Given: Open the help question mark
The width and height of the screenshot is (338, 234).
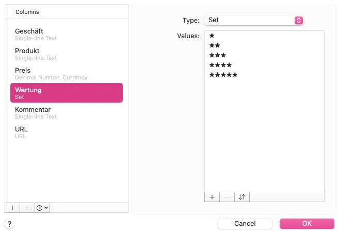Looking at the screenshot, I should (9, 224).
